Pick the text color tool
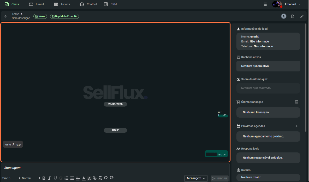The width and height of the screenshot is (309, 182). point(84,178)
